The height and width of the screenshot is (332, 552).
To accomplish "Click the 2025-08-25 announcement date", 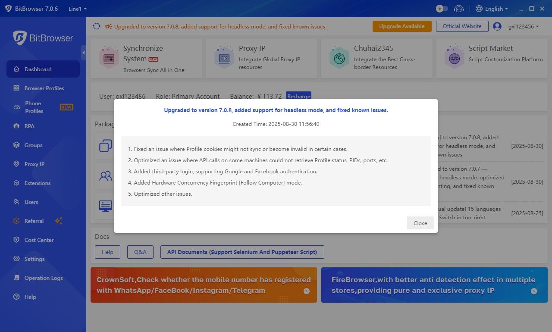I will (x=527, y=213).
